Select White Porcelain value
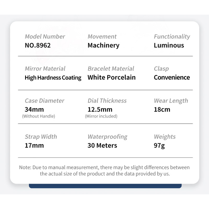The height and width of the screenshot is (209, 209). (112, 77)
